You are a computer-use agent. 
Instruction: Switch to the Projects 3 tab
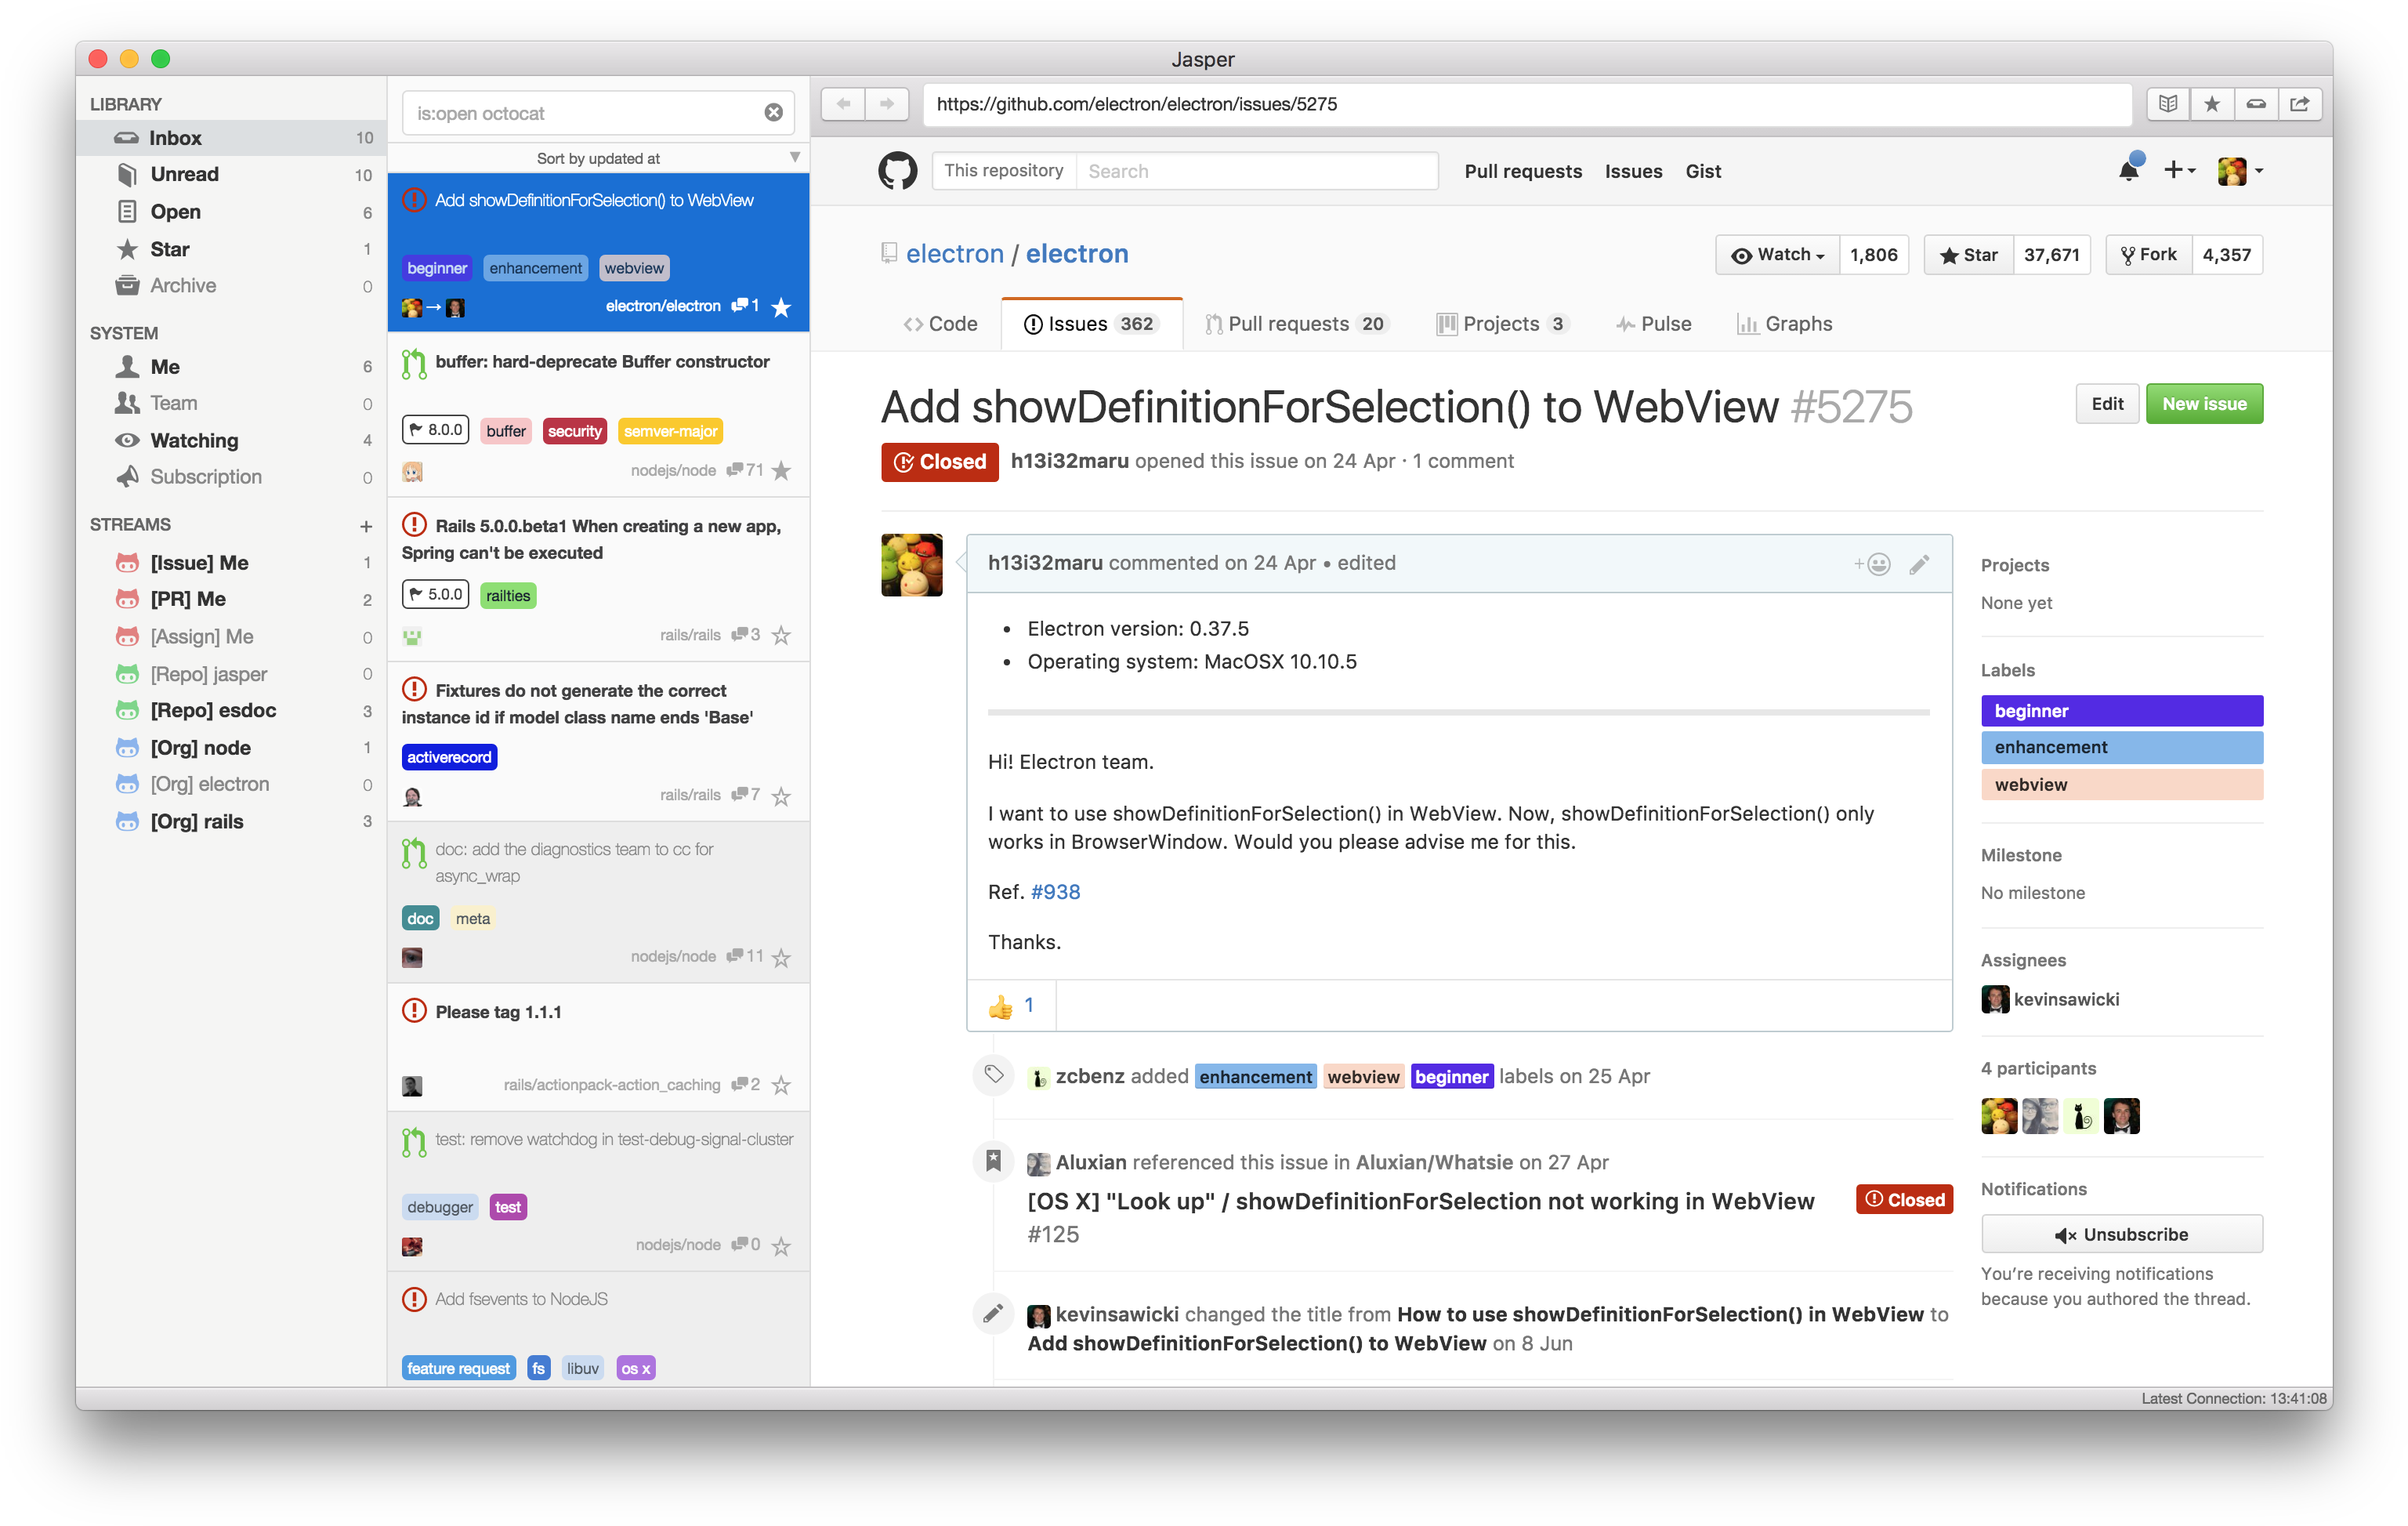coord(1502,324)
